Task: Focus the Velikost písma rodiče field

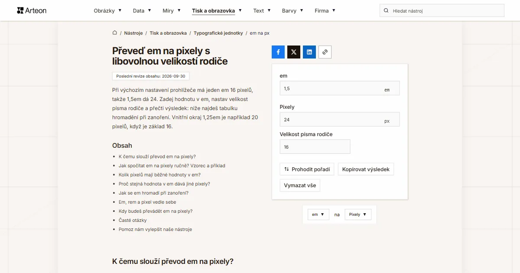Action: point(315,147)
